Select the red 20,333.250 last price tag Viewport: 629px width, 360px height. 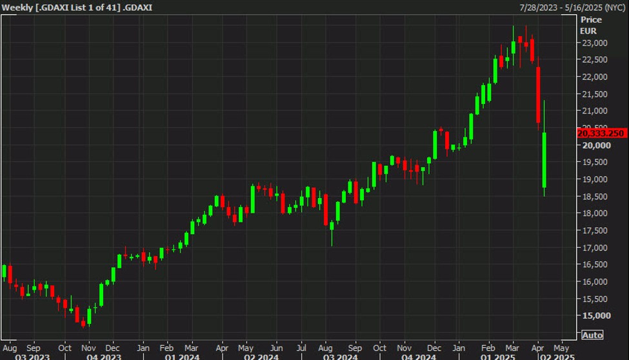pos(602,133)
